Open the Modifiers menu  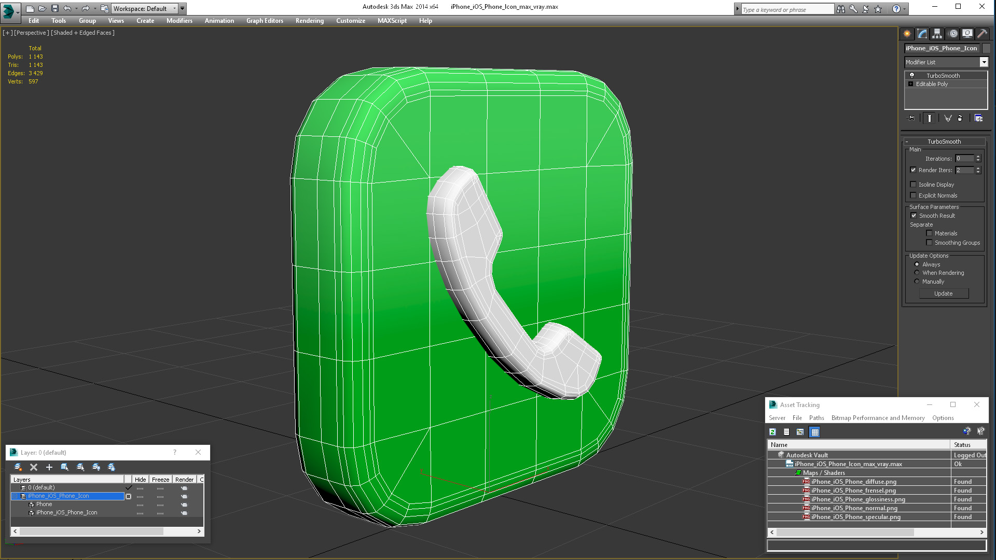[179, 21]
